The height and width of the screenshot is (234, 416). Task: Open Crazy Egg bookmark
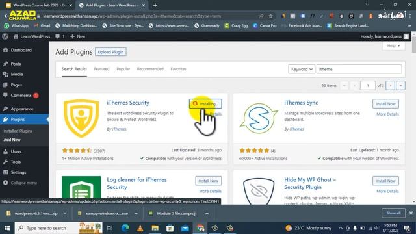[236, 26]
